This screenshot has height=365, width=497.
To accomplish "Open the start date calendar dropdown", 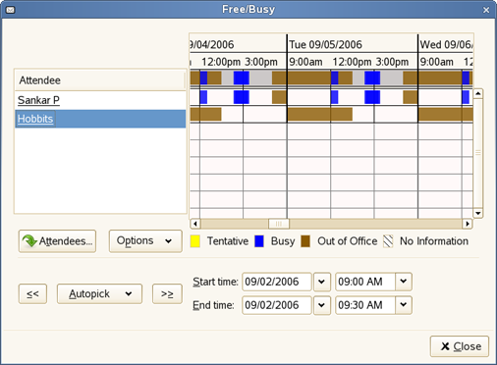I will click(322, 282).
